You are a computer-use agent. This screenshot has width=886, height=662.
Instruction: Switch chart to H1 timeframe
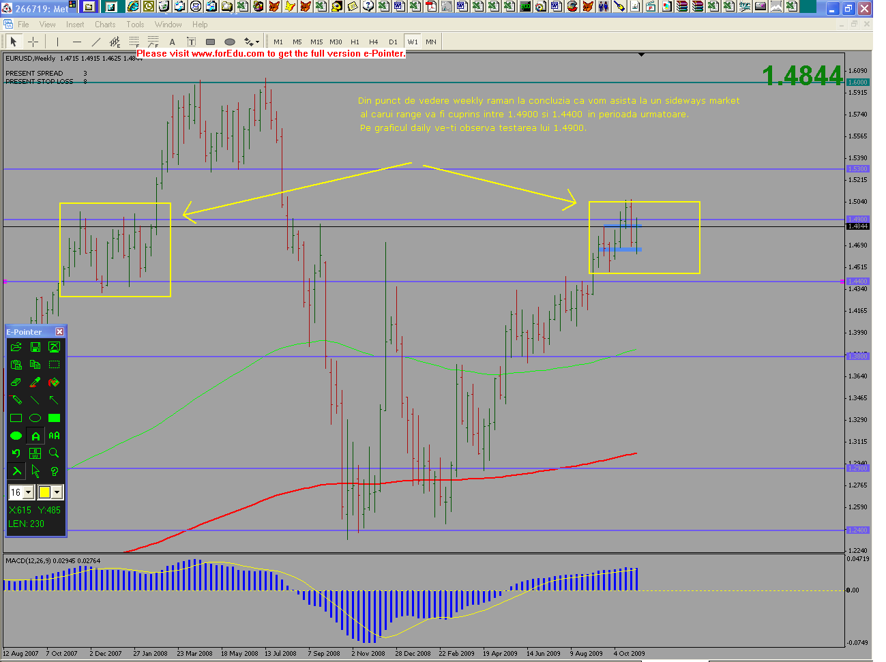coord(355,42)
